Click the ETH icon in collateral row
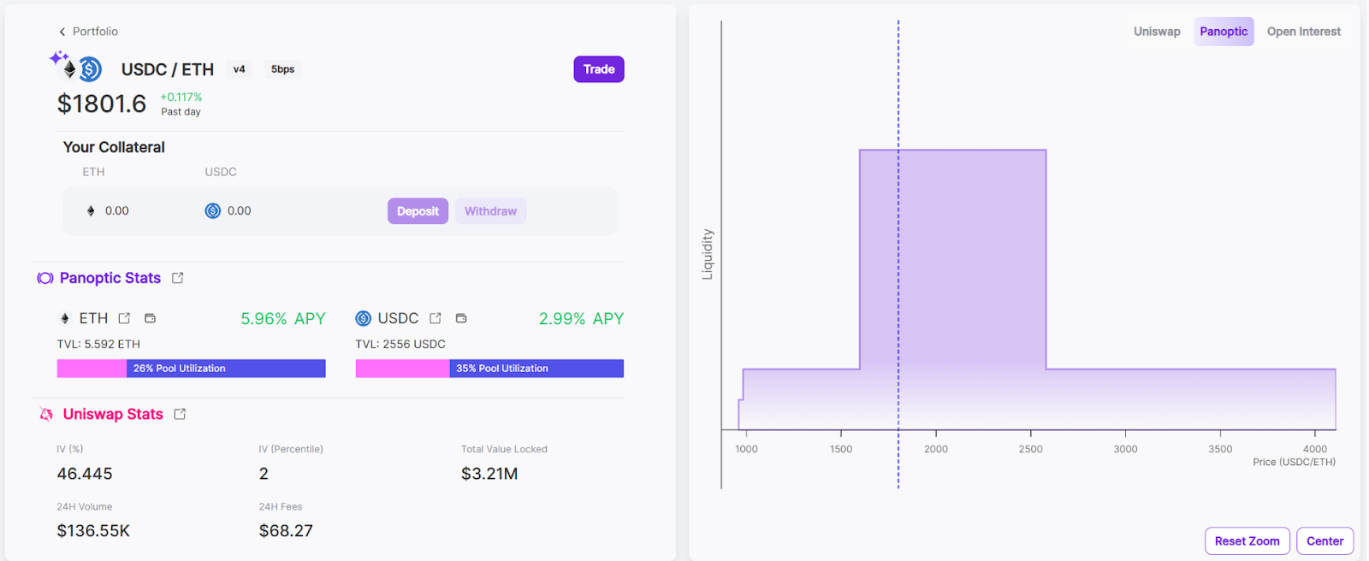 [91, 211]
